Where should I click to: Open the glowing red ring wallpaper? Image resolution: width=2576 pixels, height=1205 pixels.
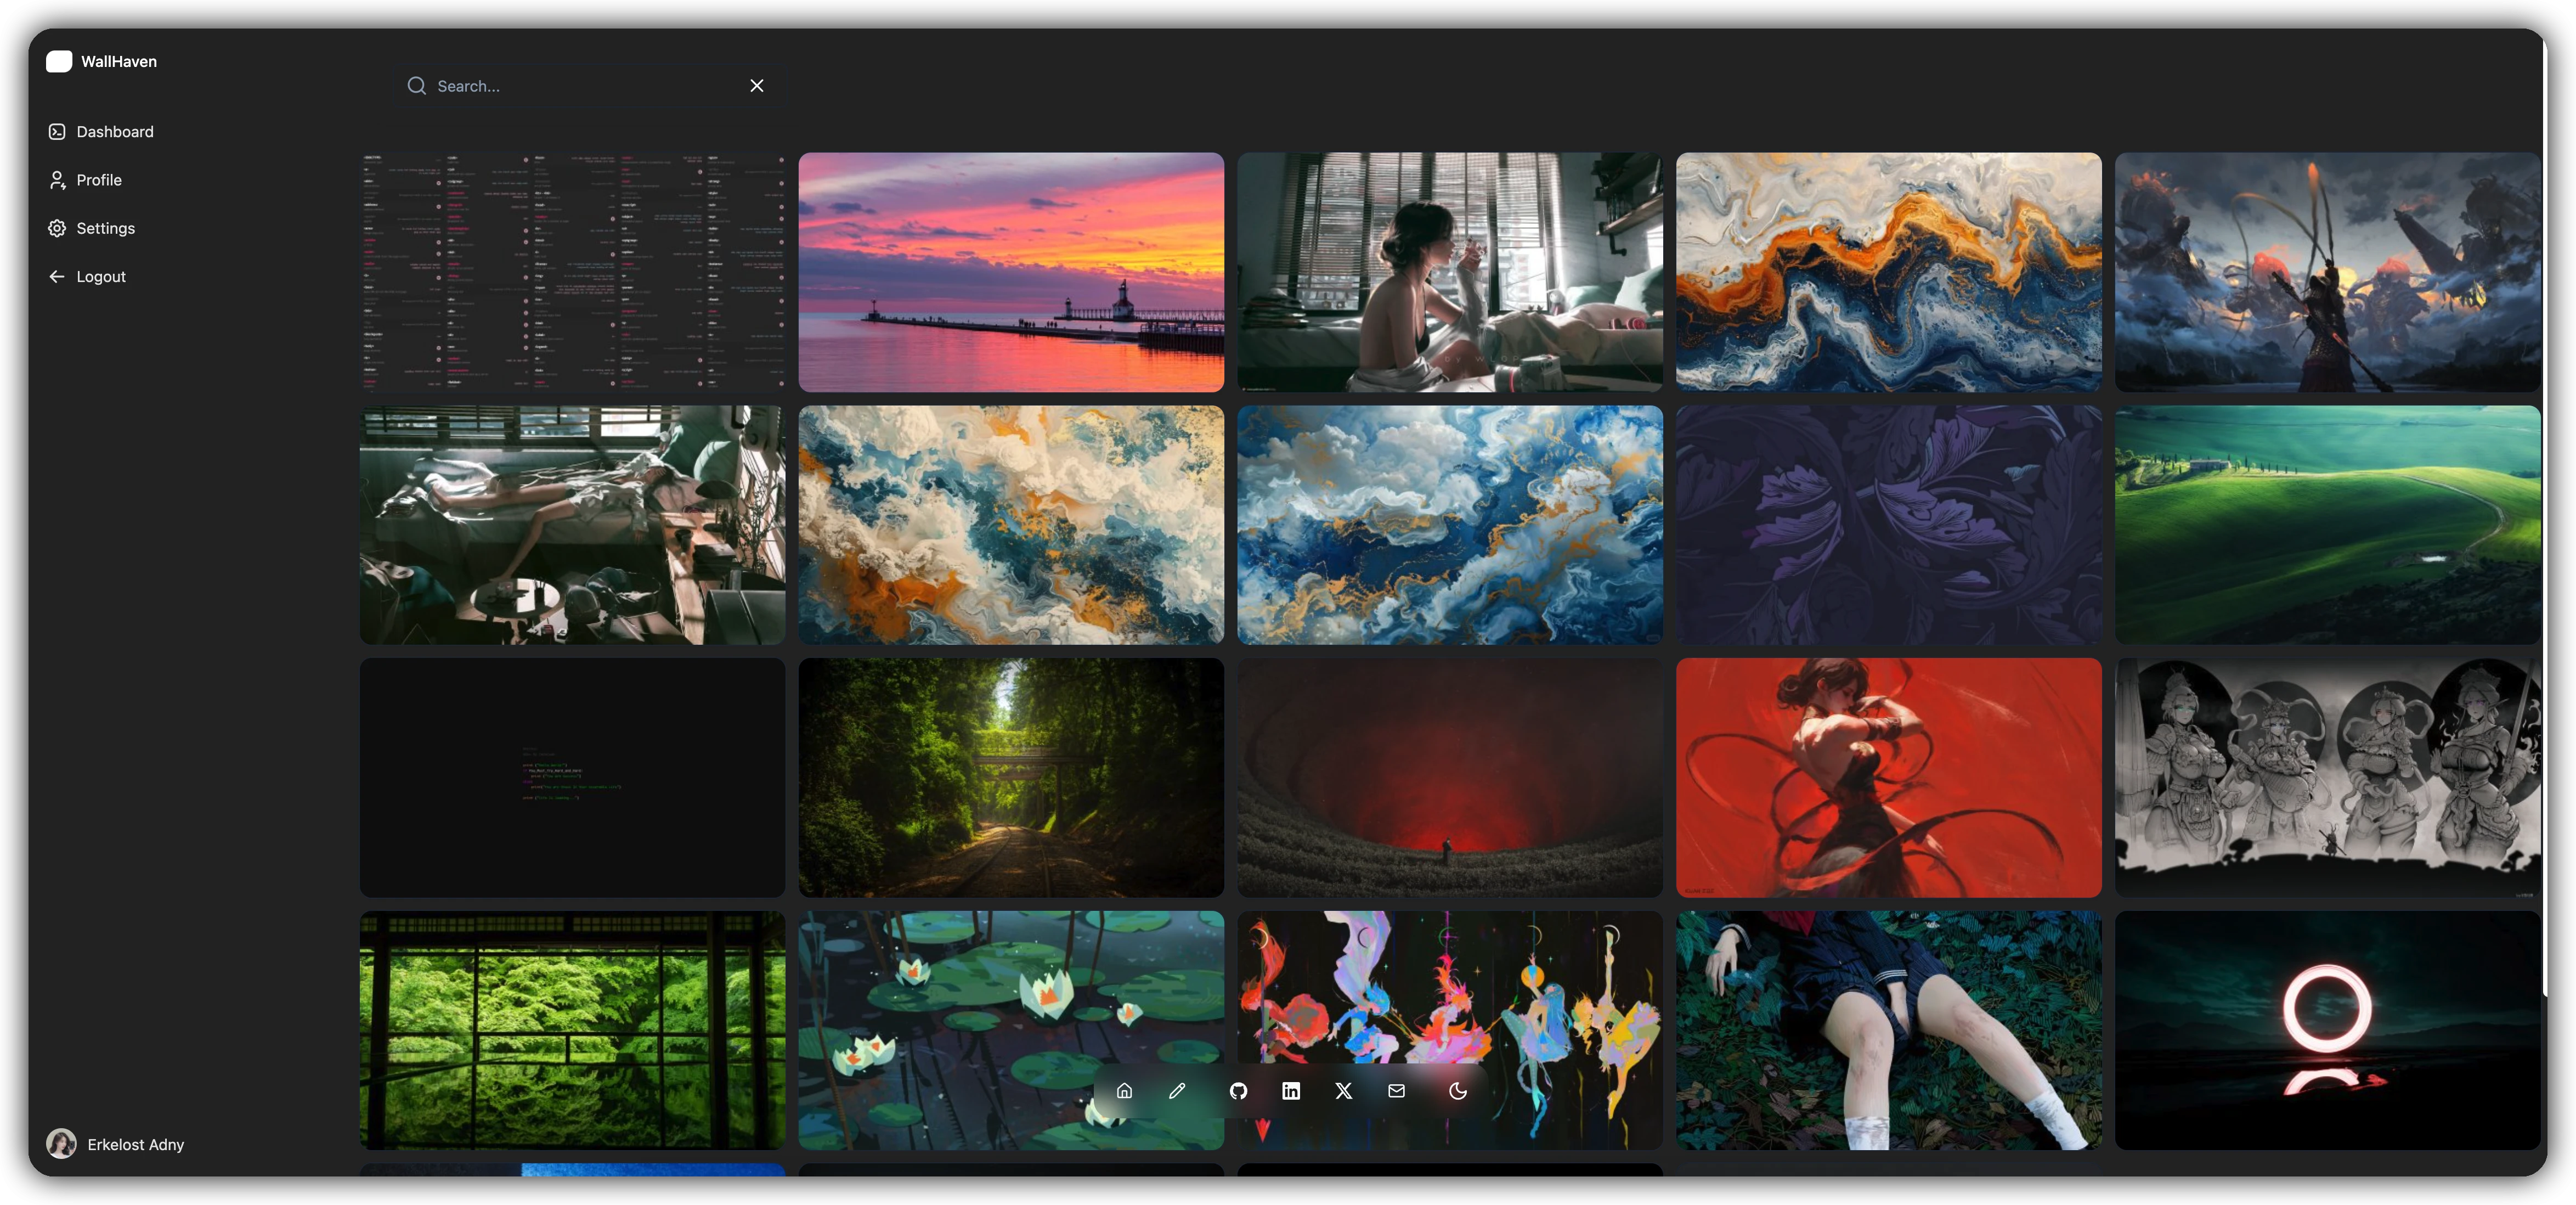tap(2328, 1030)
